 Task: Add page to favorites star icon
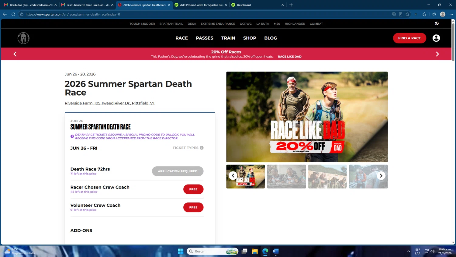tap(407, 14)
